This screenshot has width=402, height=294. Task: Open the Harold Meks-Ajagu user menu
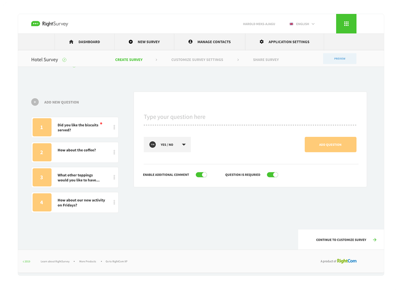click(259, 24)
